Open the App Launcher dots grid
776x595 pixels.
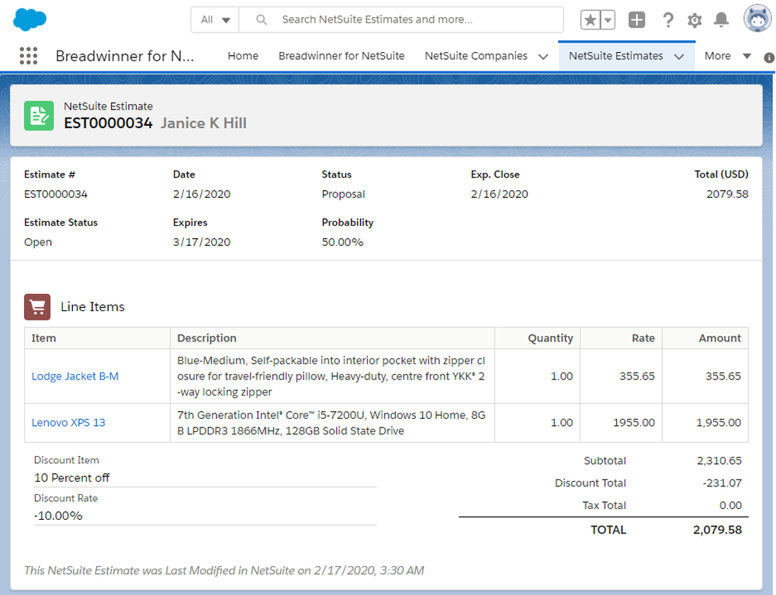[x=28, y=56]
